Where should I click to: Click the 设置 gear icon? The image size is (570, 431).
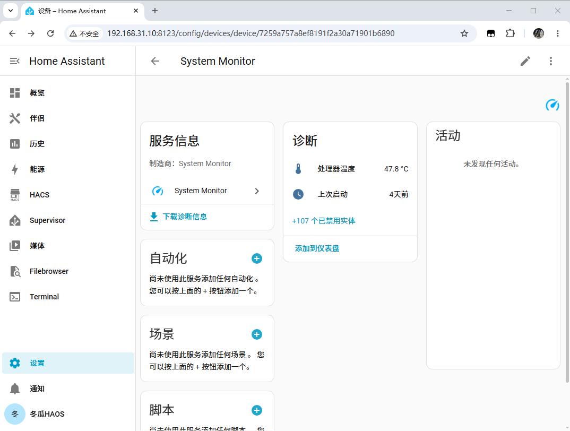(15, 363)
